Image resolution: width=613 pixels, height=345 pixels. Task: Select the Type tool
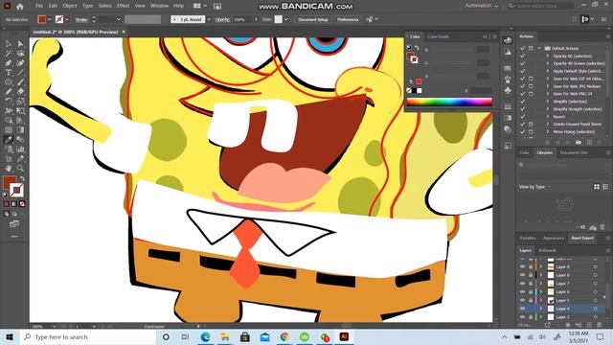9,73
